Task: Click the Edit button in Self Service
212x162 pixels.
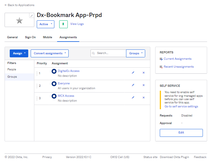Action: coord(181,133)
